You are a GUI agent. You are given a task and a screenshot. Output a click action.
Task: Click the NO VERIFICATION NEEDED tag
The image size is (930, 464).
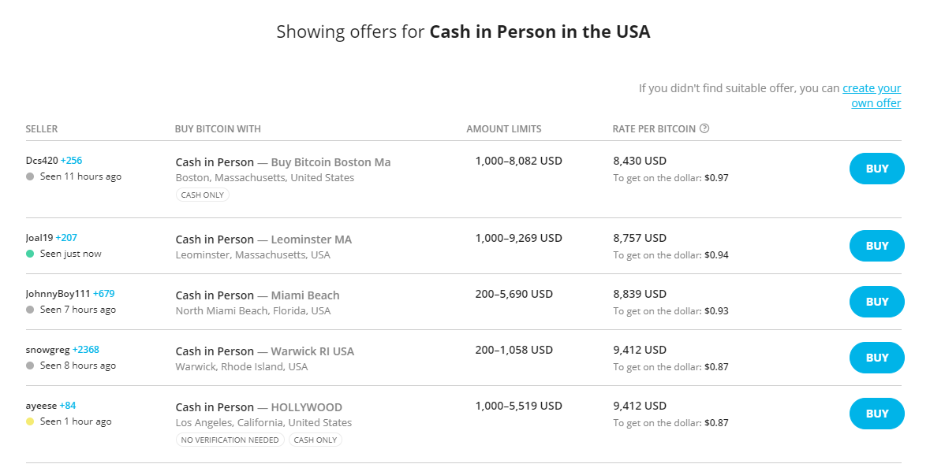pos(230,440)
